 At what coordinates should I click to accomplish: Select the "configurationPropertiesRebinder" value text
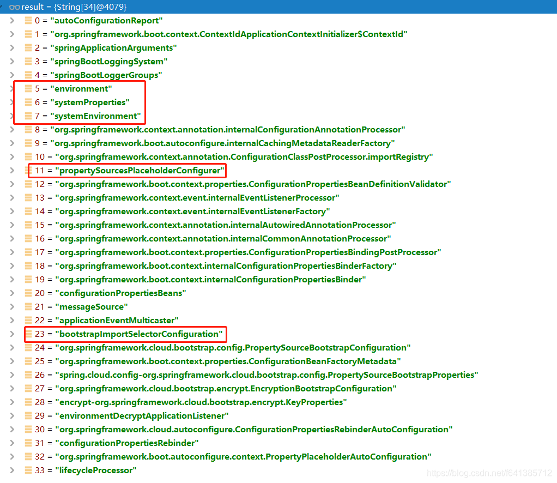[x=127, y=443]
